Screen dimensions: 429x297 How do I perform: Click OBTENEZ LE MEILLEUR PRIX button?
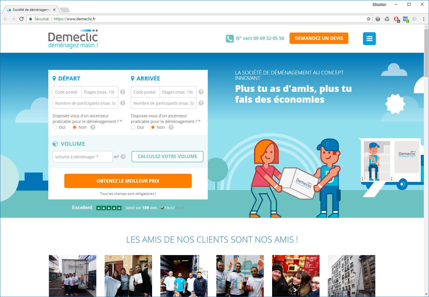pos(128,181)
